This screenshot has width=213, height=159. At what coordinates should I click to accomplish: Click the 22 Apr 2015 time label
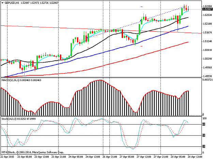click(x=7, y=157)
